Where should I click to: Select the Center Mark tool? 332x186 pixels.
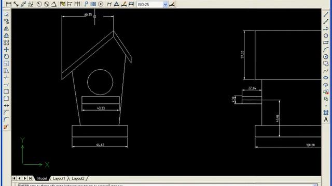tap(101, 4)
